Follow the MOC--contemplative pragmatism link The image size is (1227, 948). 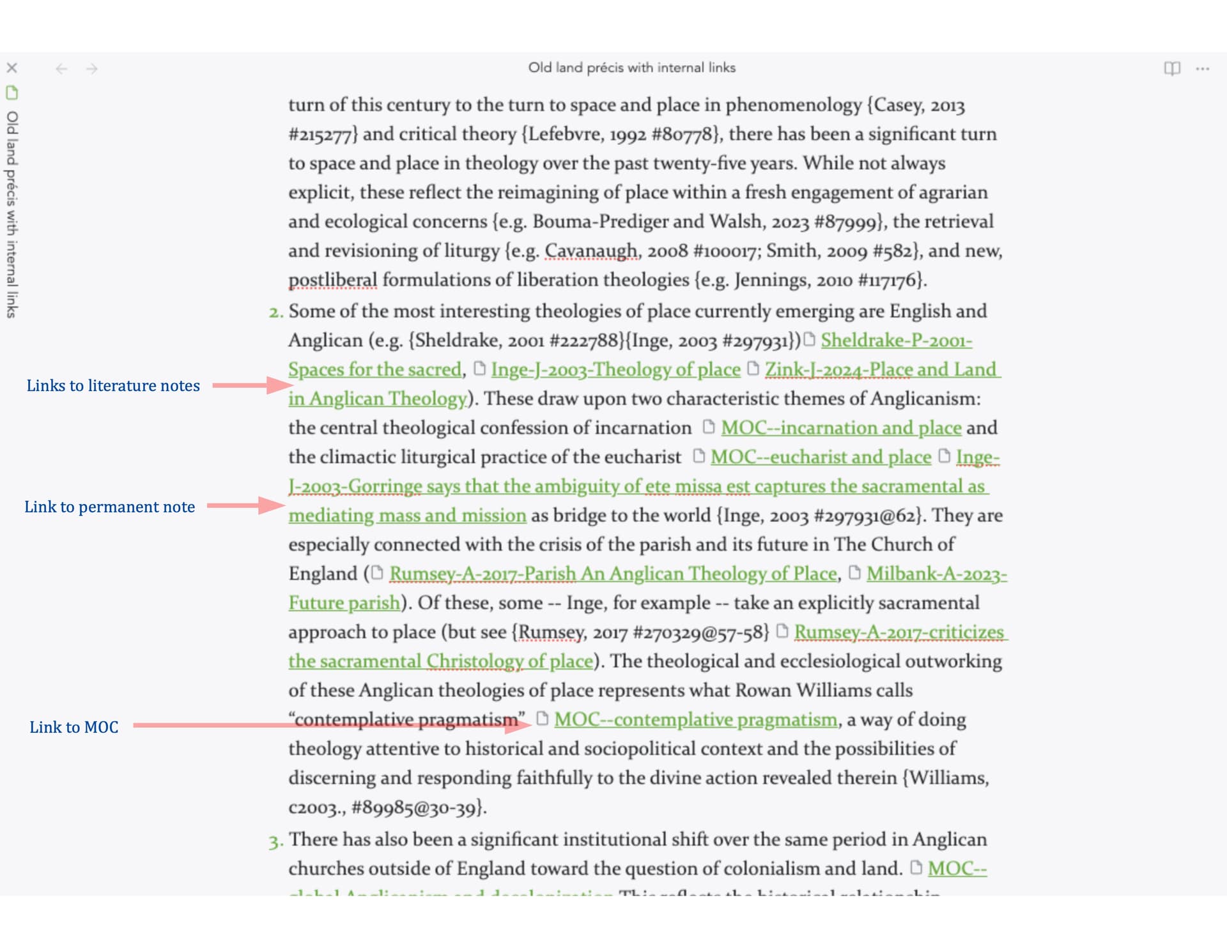[x=695, y=720]
